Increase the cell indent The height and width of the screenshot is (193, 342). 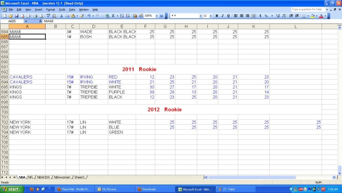coord(297,16)
